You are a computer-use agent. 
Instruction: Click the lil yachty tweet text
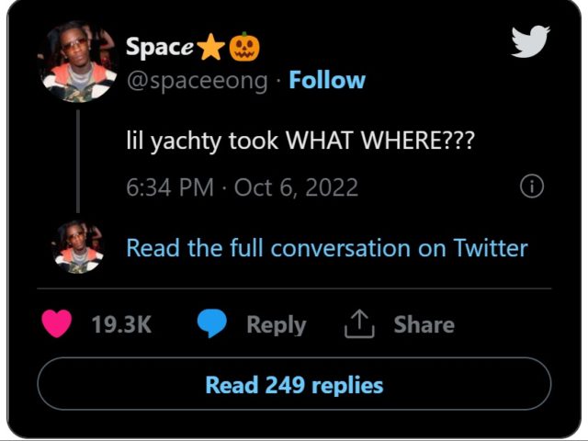click(300, 143)
